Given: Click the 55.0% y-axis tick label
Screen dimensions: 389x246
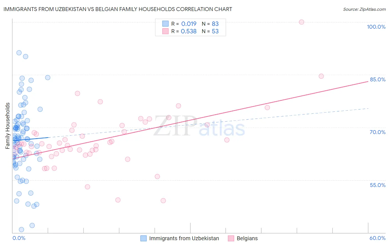Looking at the screenshot, I should click(378, 185).
